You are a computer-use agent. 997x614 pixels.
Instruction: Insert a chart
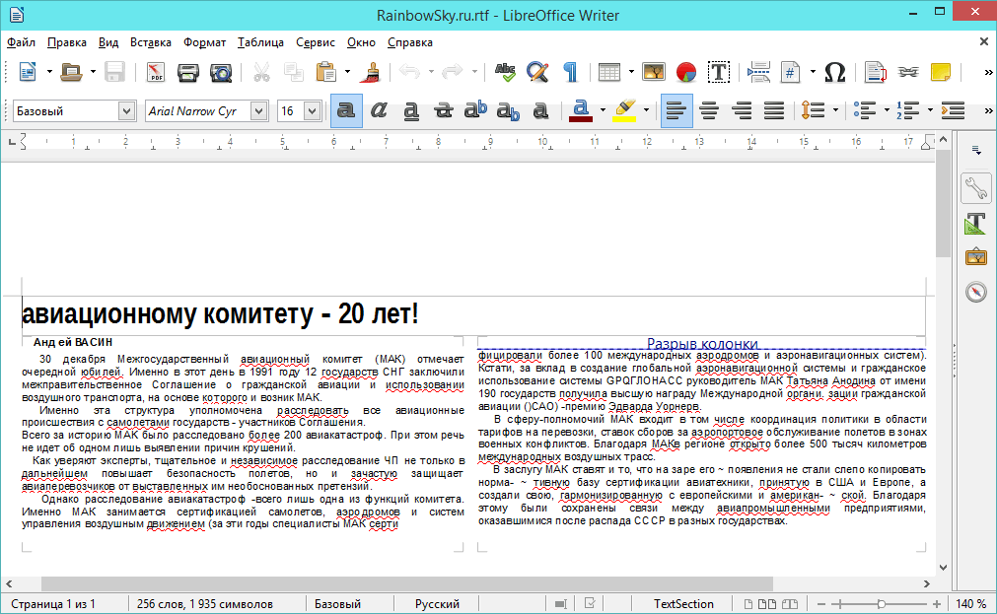(686, 72)
